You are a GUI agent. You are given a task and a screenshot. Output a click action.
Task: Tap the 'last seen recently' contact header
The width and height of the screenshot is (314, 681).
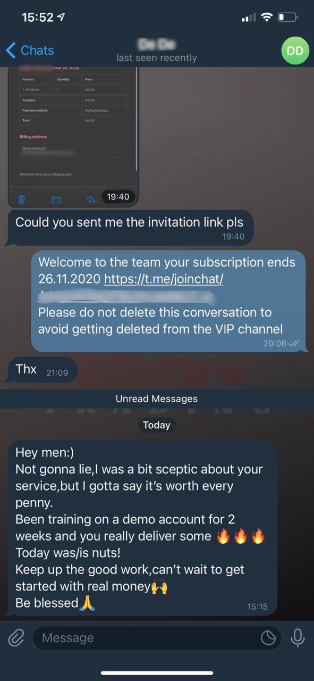157,57
